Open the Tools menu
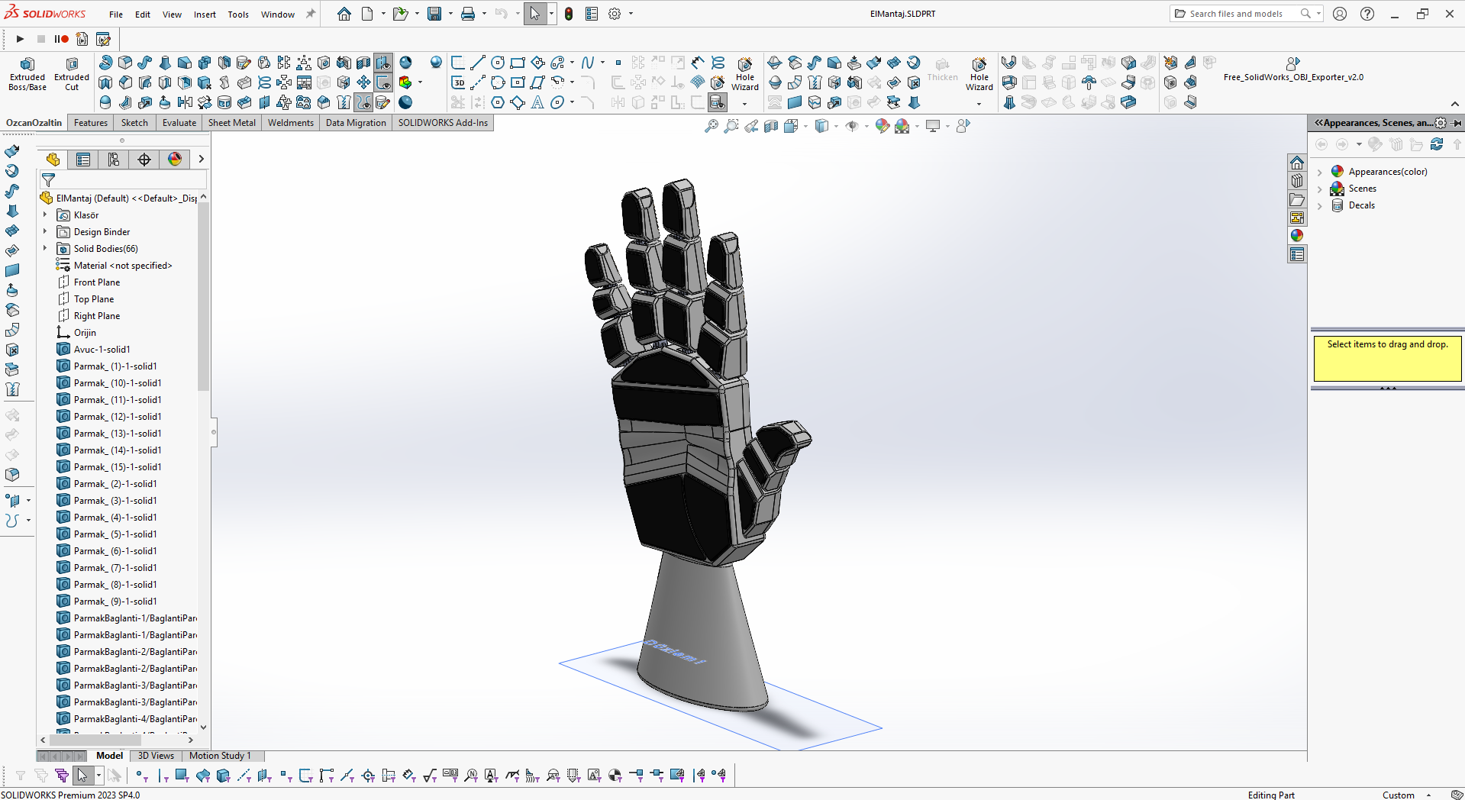The height and width of the screenshot is (800, 1465). (x=238, y=15)
